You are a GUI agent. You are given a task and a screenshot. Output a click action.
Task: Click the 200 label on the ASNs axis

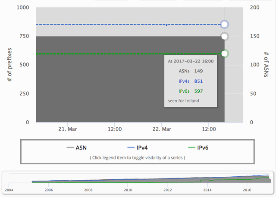[255, 7]
